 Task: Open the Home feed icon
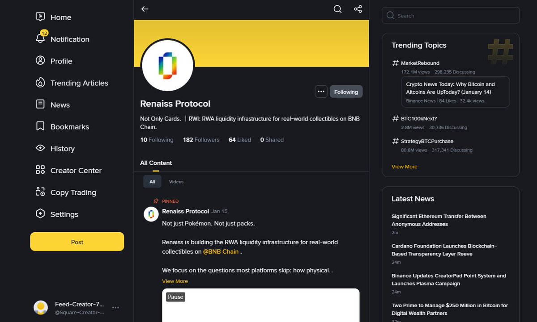[40, 17]
